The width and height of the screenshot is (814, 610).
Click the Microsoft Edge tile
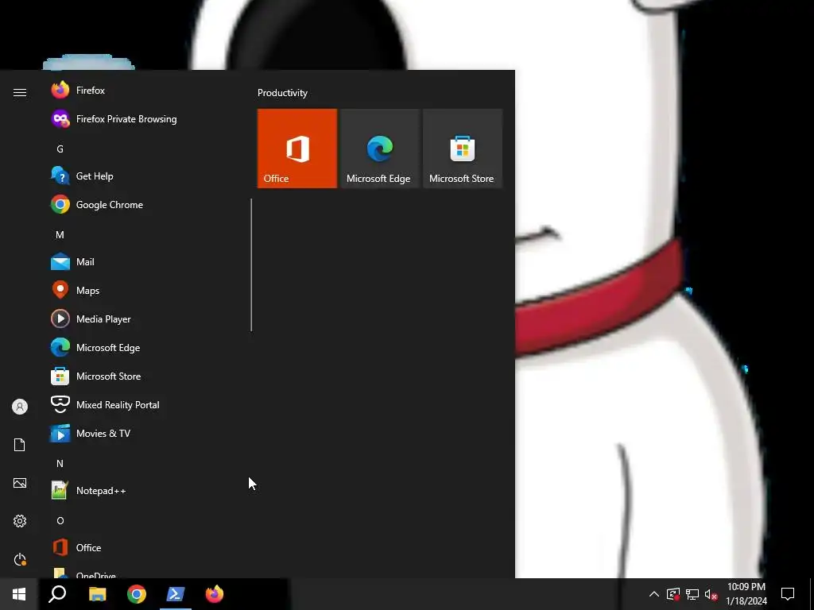(379, 149)
